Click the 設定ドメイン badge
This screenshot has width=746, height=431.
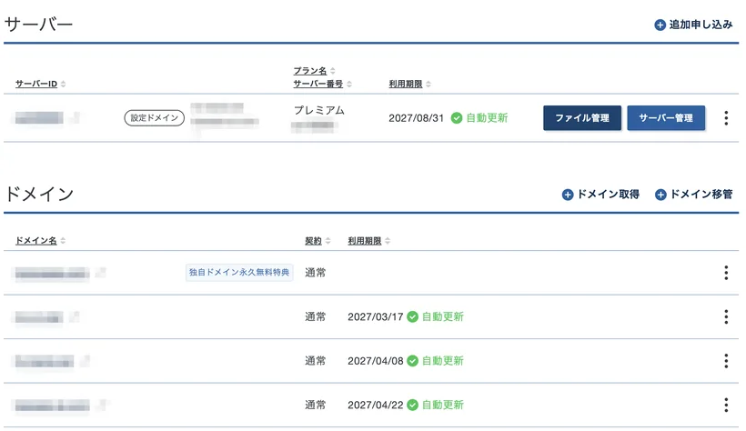(154, 118)
